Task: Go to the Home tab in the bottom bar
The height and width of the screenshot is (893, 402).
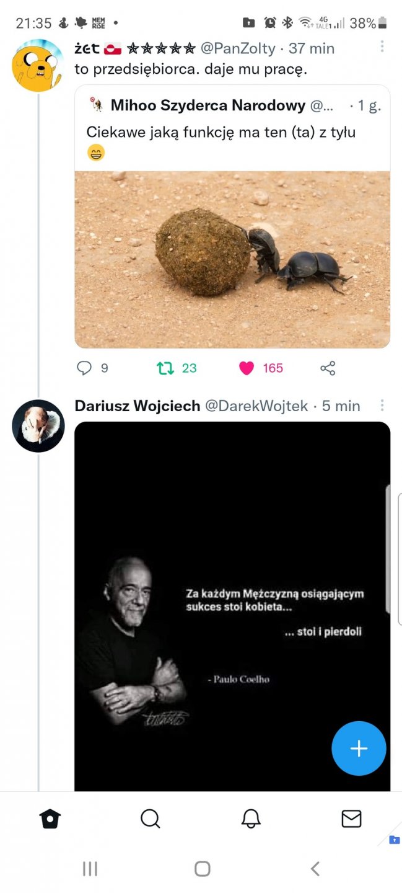Action: pos(50,819)
